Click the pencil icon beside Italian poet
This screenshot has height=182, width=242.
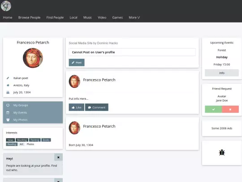(x=8, y=78)
